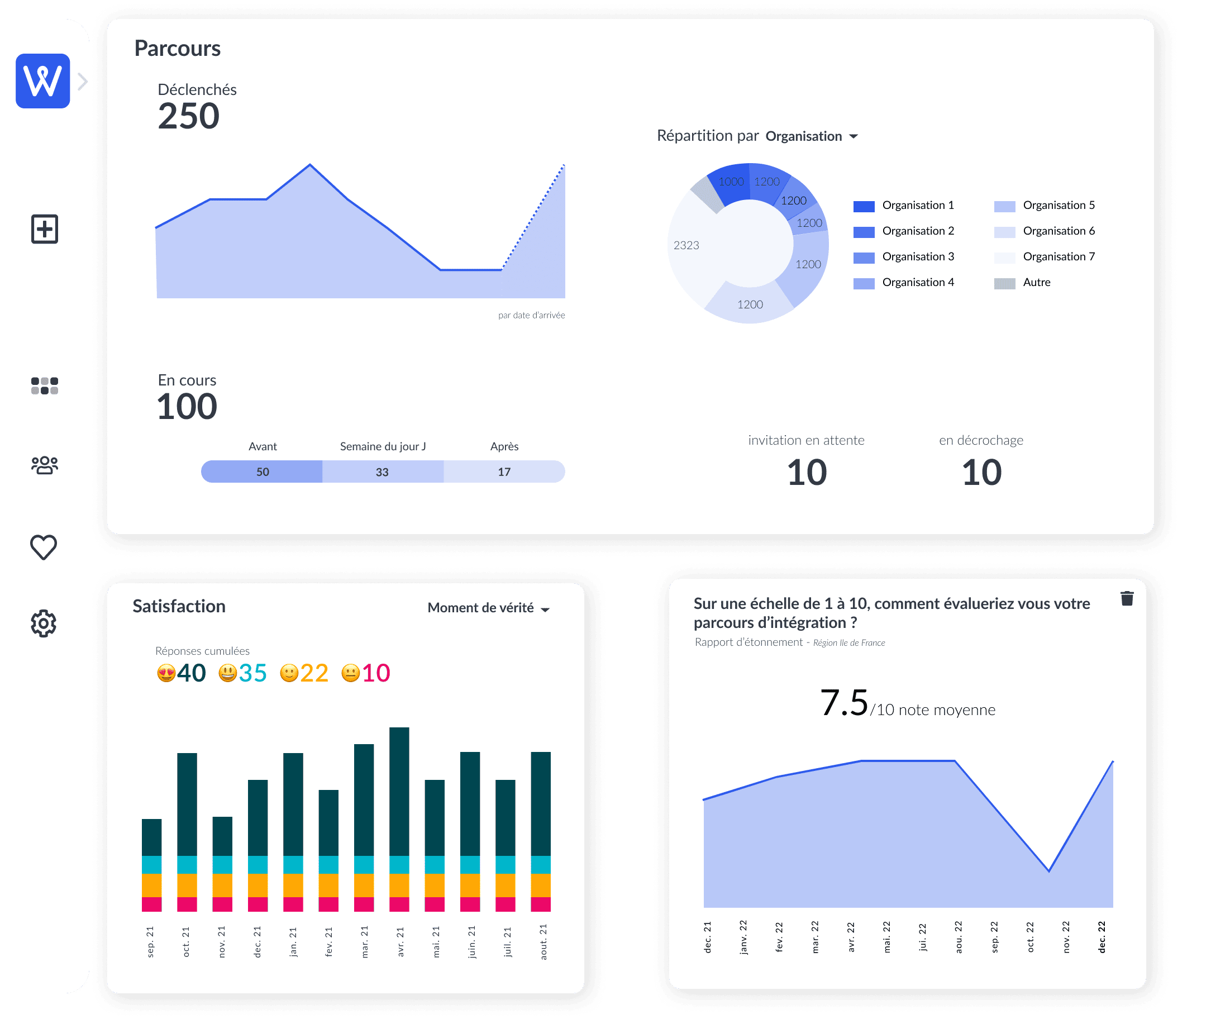Open the people group icon in sidebar

pyautogui.click(x=45, y=465)
